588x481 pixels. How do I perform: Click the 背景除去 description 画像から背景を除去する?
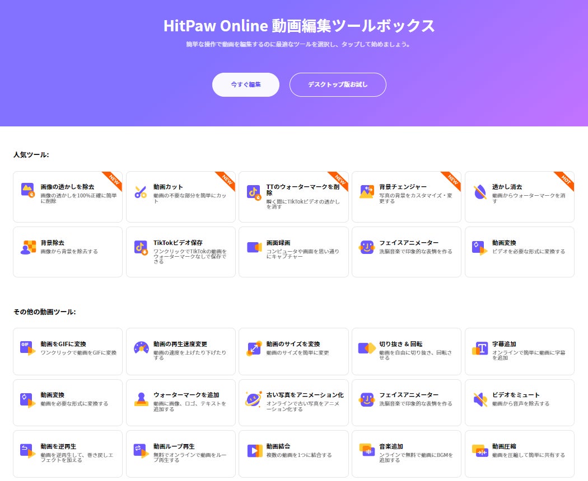point(69,251)
